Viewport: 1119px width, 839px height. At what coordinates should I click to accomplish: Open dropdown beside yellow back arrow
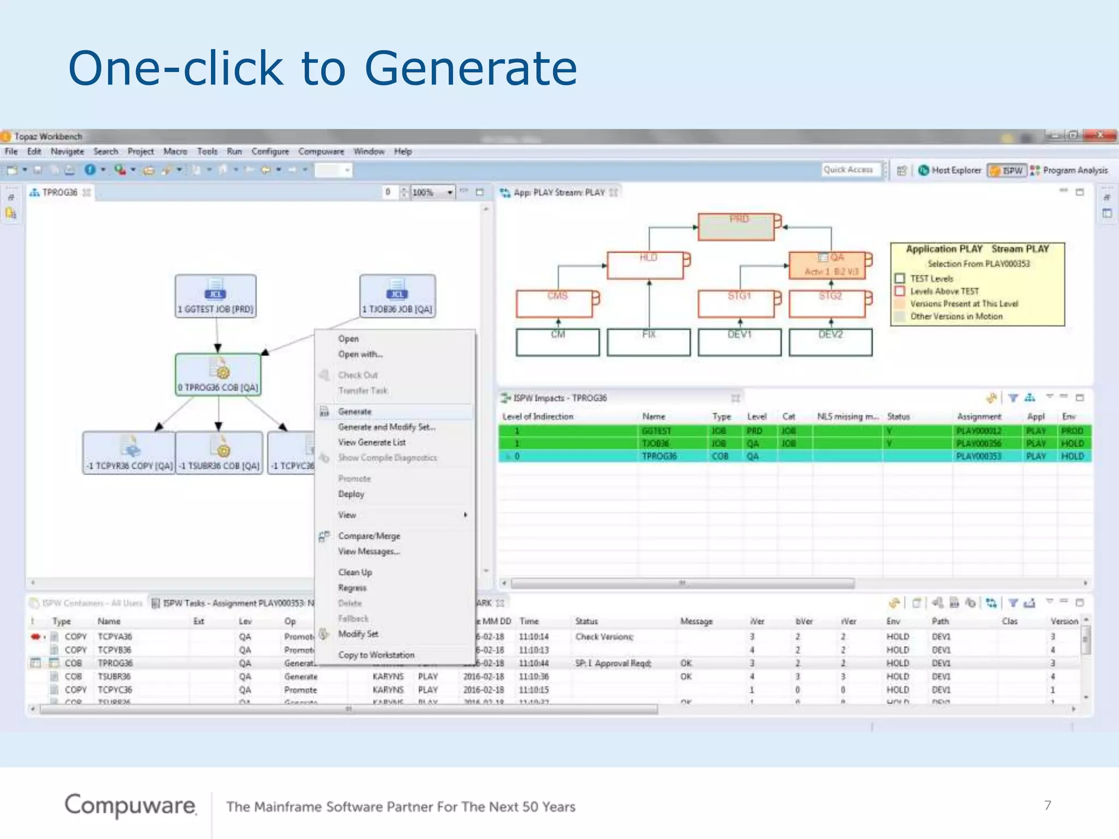point(279,170)
